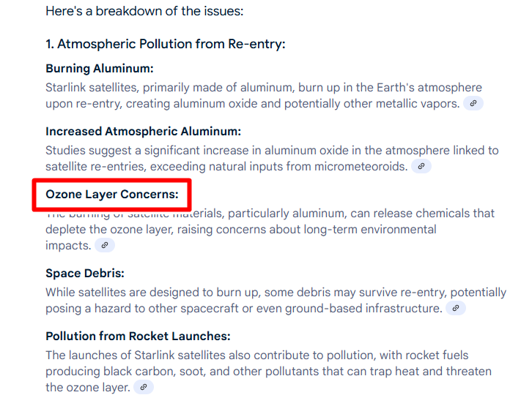
Task: Click the paragraph starting 'The launches of Starlink'
Action: point(268,371)
